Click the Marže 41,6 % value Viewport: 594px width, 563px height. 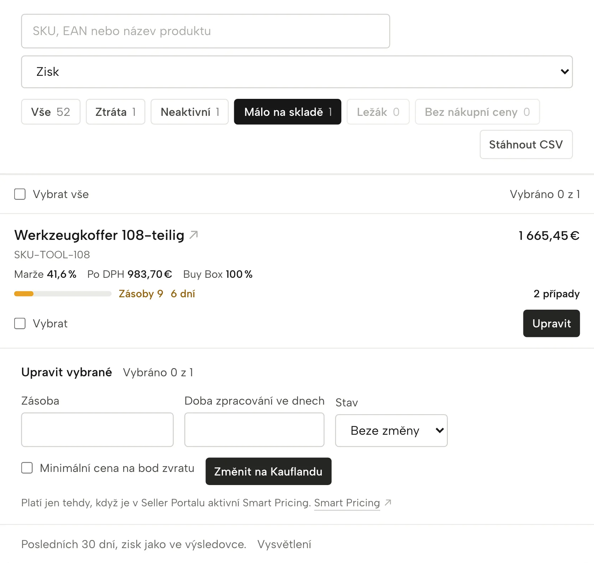tap(45, 274)
